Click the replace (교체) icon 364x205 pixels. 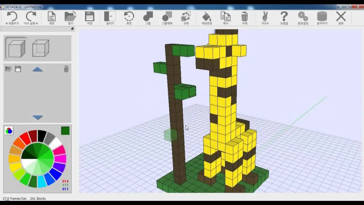[186, 18]
